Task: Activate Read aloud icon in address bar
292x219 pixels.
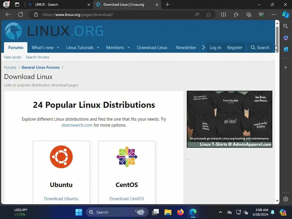Action: pyautogui.click(x=197, y=15)
